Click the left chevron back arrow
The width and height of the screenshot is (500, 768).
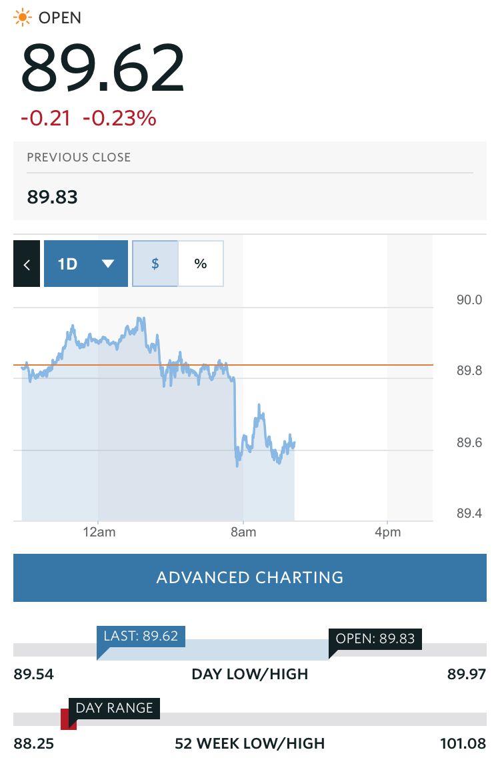[27, 264]
